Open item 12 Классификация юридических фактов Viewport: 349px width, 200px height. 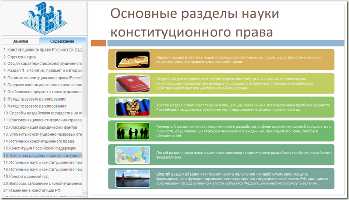tap(42, 127)
